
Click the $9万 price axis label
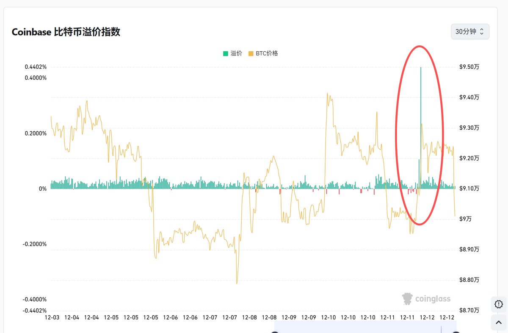(466, 219)
